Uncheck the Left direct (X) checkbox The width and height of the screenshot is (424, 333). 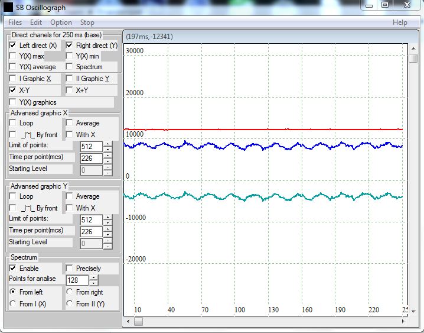[x=13, y=46]
